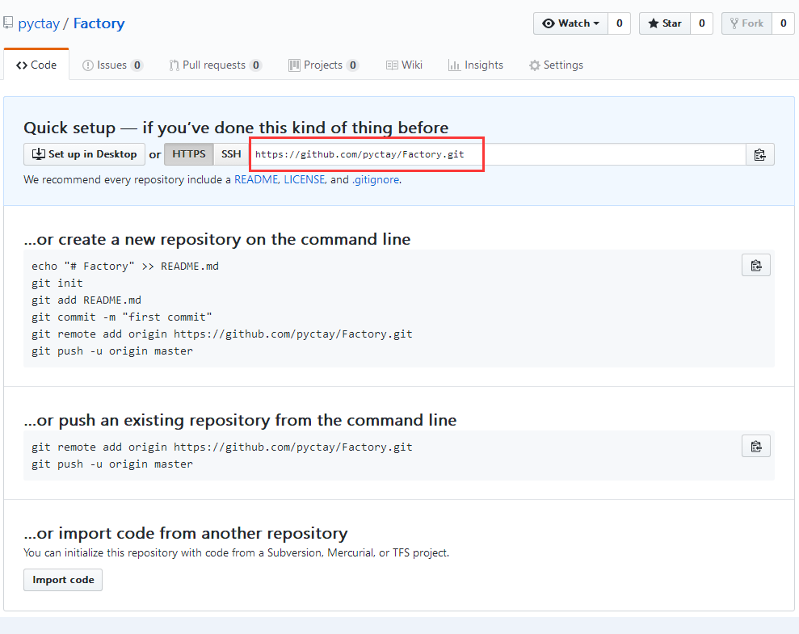
Task: Copy the create new repository commands
Action: point(756,266)
